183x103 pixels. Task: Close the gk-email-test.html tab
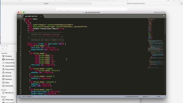pos(41,16)
